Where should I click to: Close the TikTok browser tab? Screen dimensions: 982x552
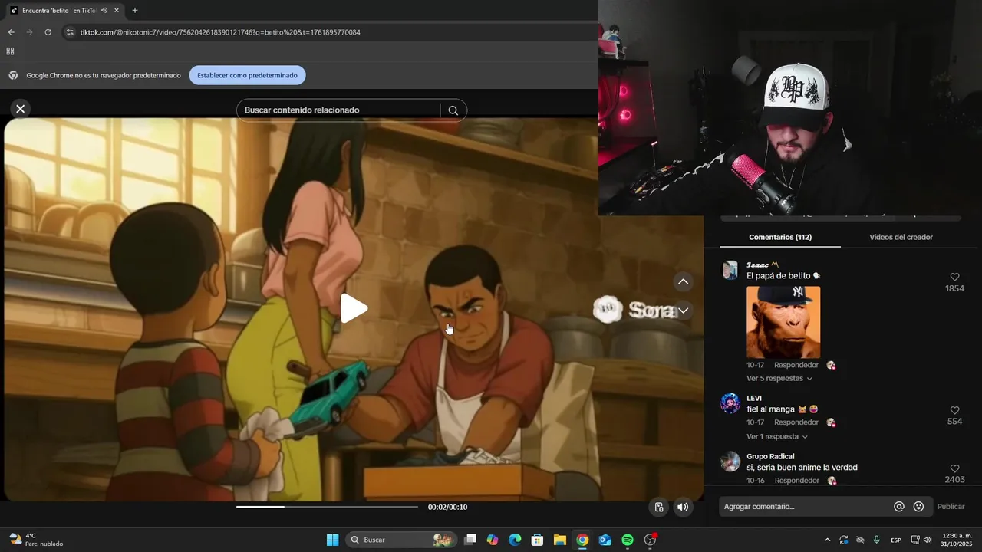(x=117, y=11)
